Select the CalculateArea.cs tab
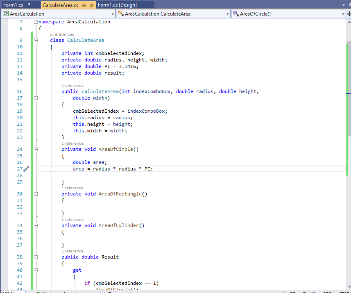351x293 pixels. [x=61, y=5]
